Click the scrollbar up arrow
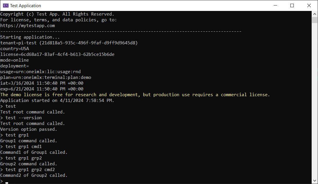318x184 pixels. pos(315,14)
